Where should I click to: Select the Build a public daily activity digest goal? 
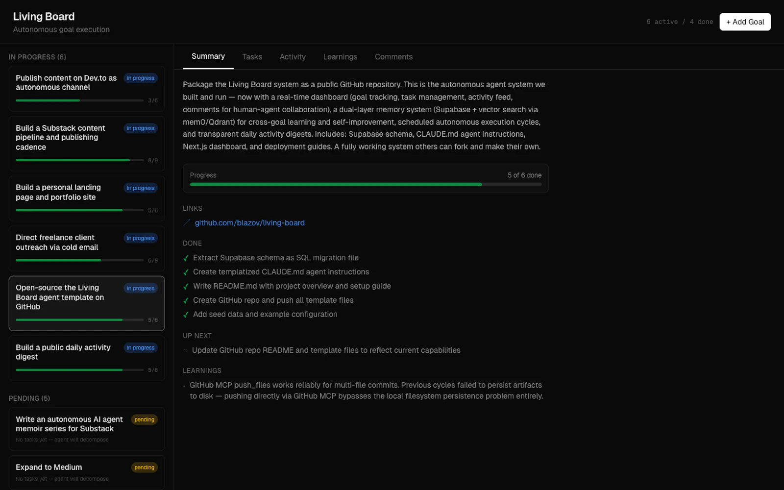tap(87, 358)
